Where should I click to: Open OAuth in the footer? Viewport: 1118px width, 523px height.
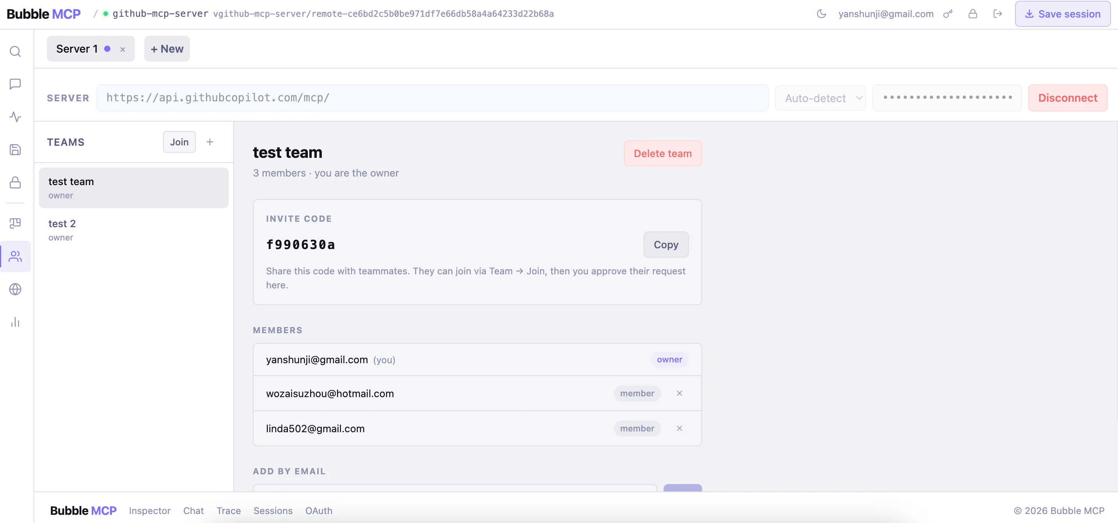coord(319,511)
